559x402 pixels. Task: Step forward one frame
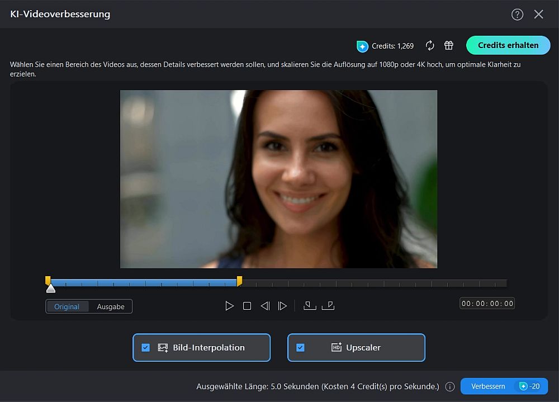point(283,306)
